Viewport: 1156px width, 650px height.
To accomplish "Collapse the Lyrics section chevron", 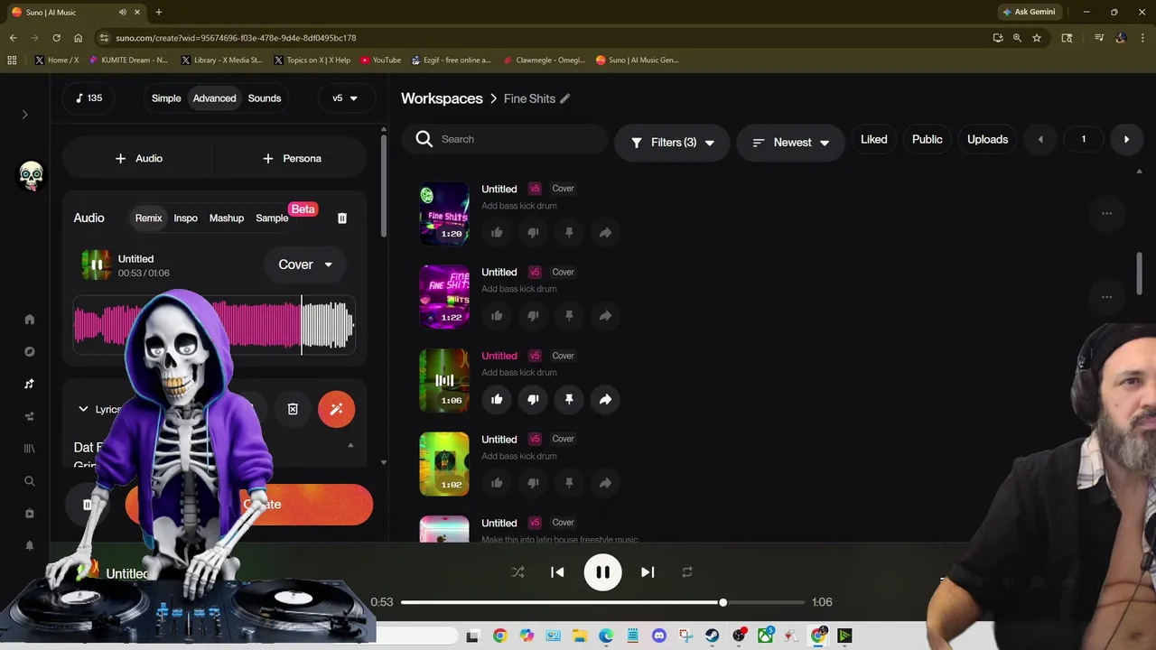I will (x=83, y=409).
